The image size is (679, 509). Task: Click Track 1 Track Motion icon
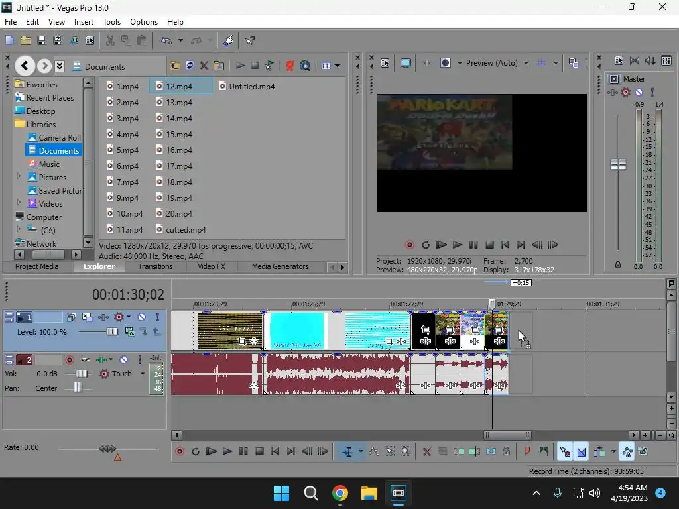[87, 317]
